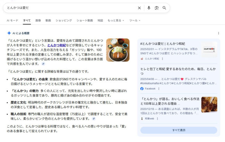This screenshot has height=142, width=225.
Task: Open the three-dot menu beside Facebook source
Action: pyautogui.click(x=159, y=89)
